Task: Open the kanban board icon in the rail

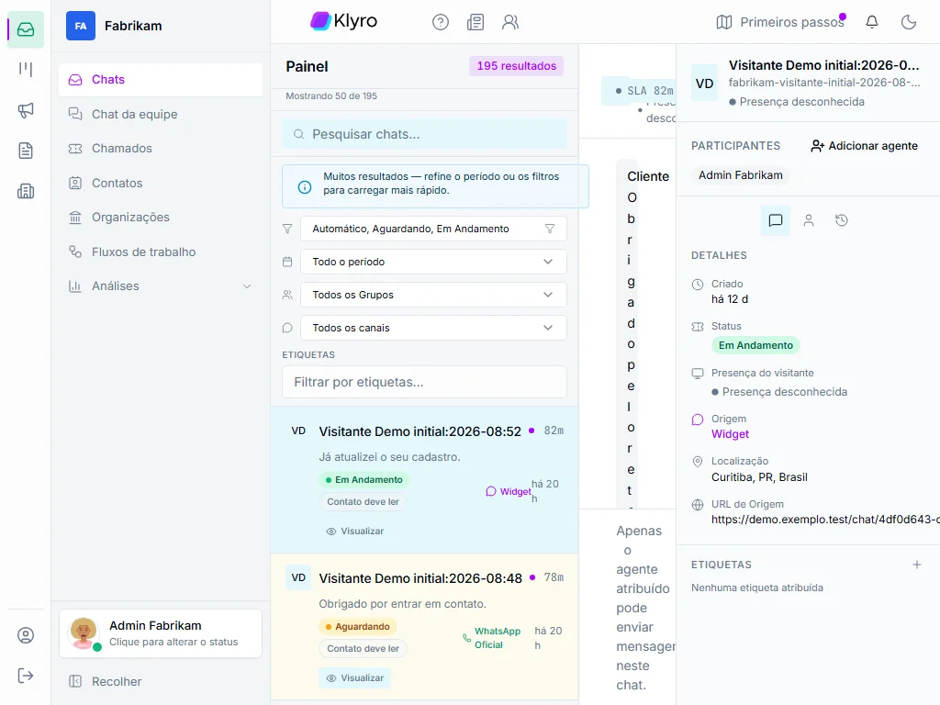Action: pyautogui.click(x=26, y=70)
